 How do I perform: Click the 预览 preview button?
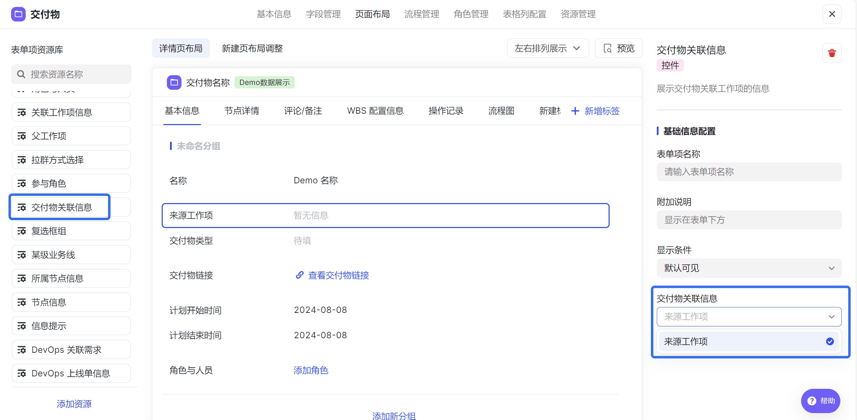(618, 48)
